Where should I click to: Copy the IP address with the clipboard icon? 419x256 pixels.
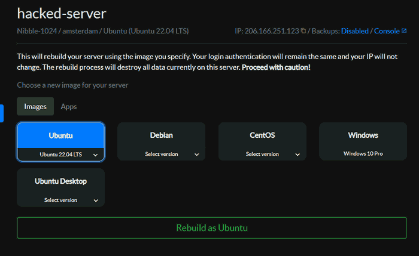coord(303,31)
